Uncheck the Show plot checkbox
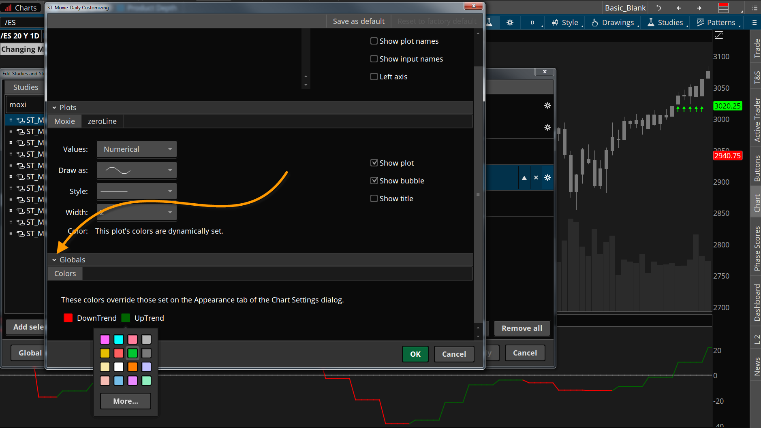This screenshot has width=761, height=428. pyautogui.click(x=374, y=163)
